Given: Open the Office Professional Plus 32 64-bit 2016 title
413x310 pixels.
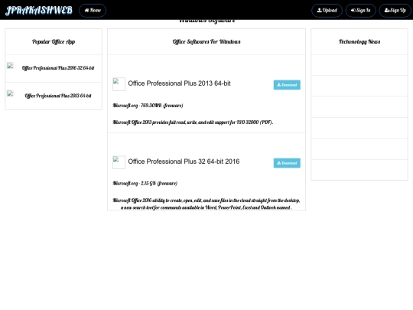Looking at the screenshot, I should (x=184, y=162).
